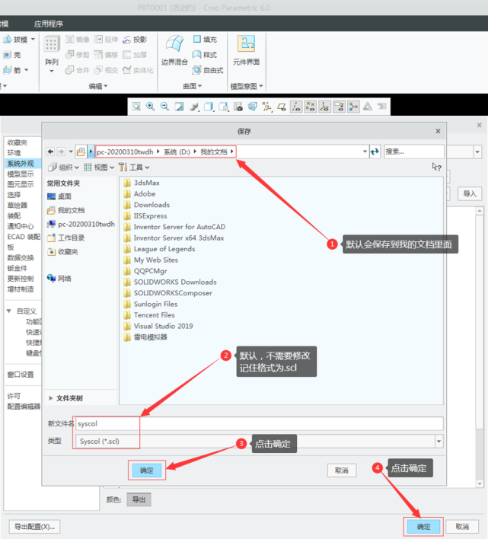This screenshot has height=539, width=488.
Task: Select Notification Center (通知中心) option category
Action: click(21, 226)
